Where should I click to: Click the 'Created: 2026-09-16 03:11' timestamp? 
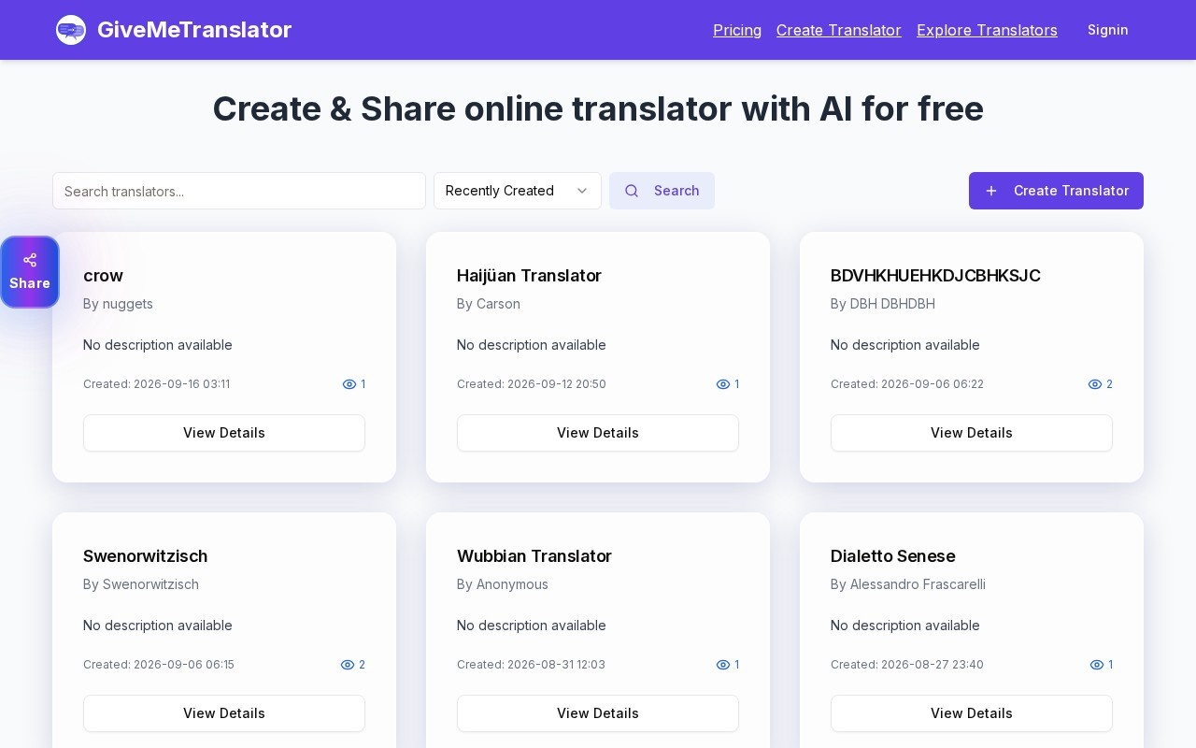(156, 384)
